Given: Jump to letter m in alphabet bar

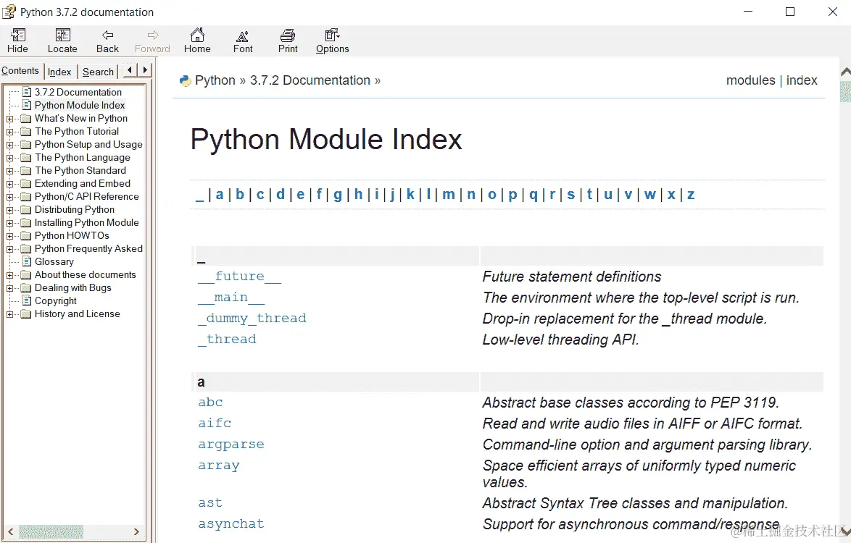Looking at the screenshot, I should coord(448,195).
